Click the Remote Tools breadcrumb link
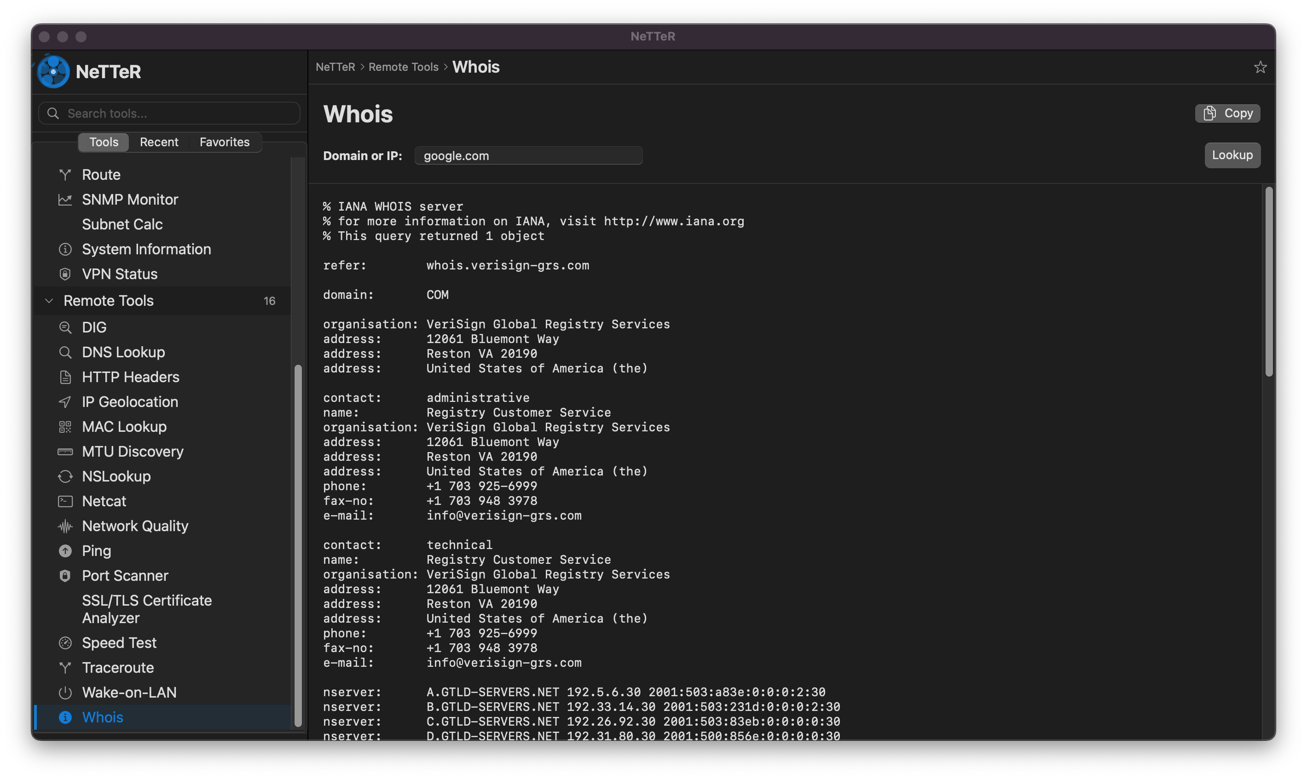 pos(403,67)
